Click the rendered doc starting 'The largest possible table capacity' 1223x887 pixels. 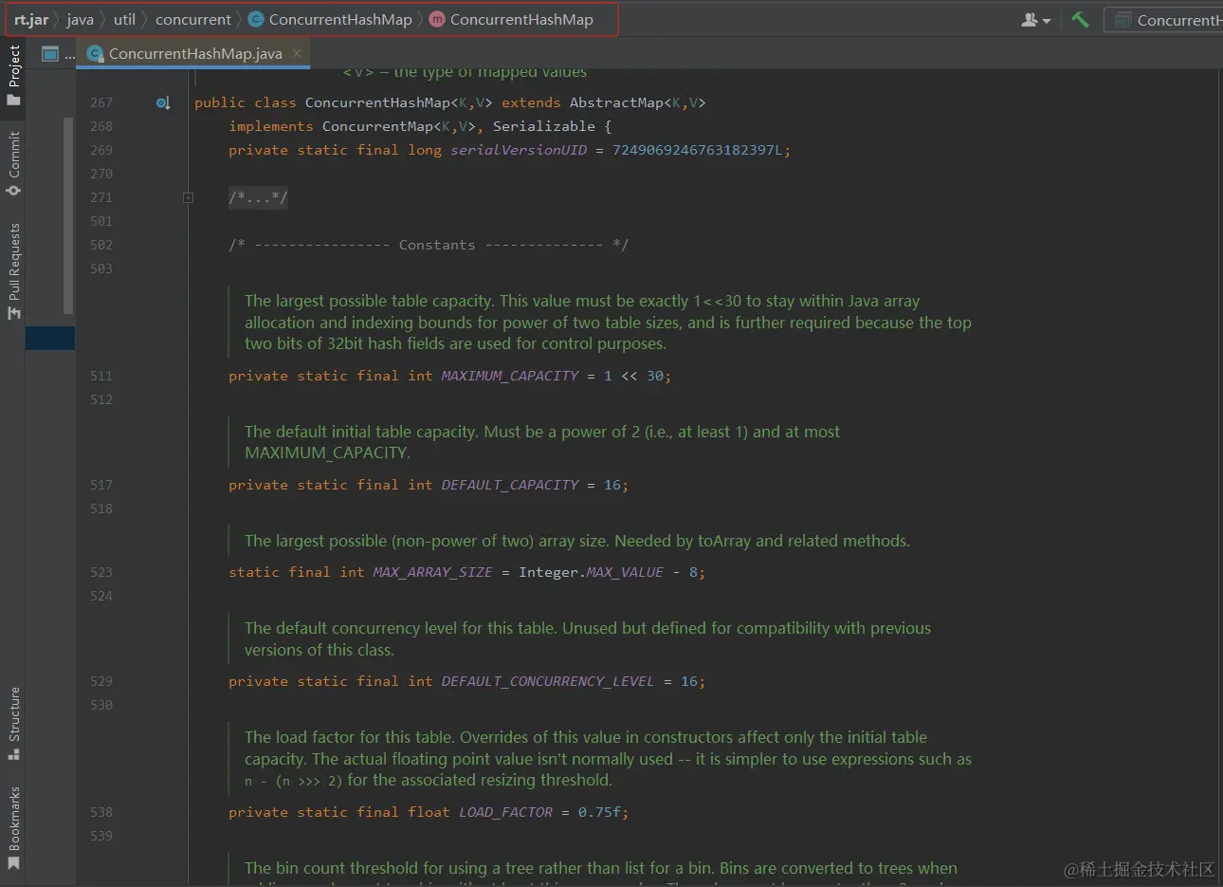click(608, 322)
